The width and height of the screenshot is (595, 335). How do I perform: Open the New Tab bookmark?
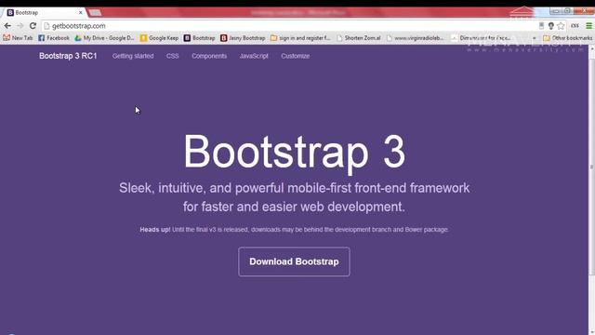pyautogui.click(x=18, y=38)
